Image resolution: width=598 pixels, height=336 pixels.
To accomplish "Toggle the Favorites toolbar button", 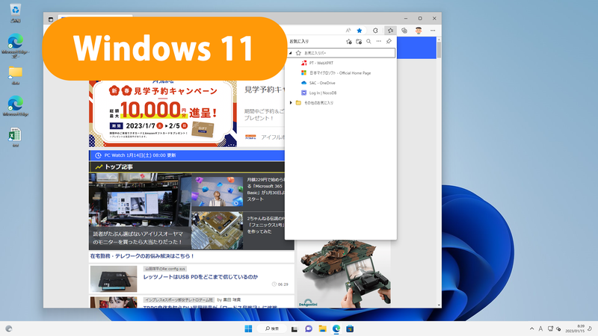I will pyautogui.click(x=390, y=31).
